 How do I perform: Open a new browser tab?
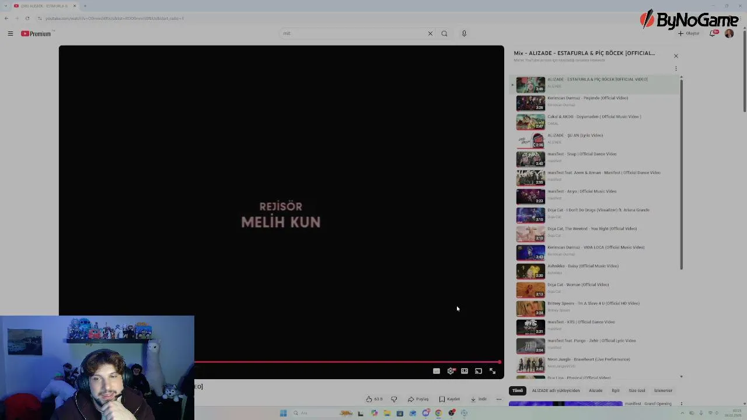tap(85, 6)
